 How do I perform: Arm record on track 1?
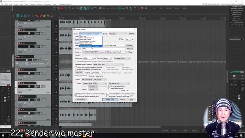(x=19, y=70)
